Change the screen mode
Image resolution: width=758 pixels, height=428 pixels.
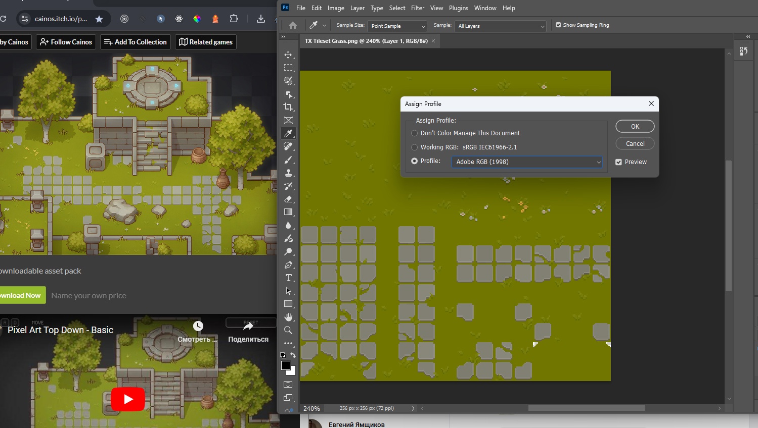click(x=288, y=398)
